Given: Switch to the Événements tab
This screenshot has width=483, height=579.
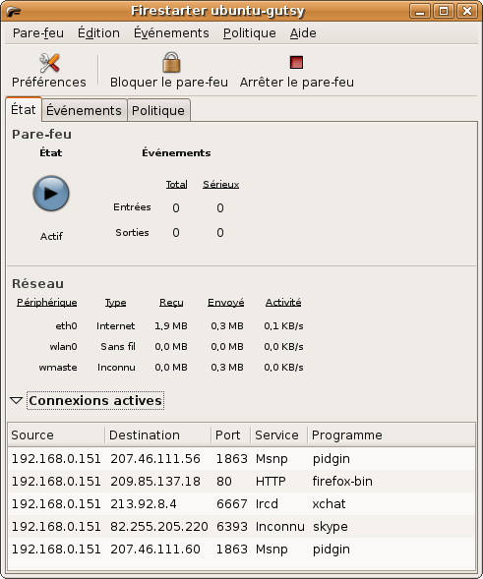Looking at the screenshot, I should (x=85, y=110).
